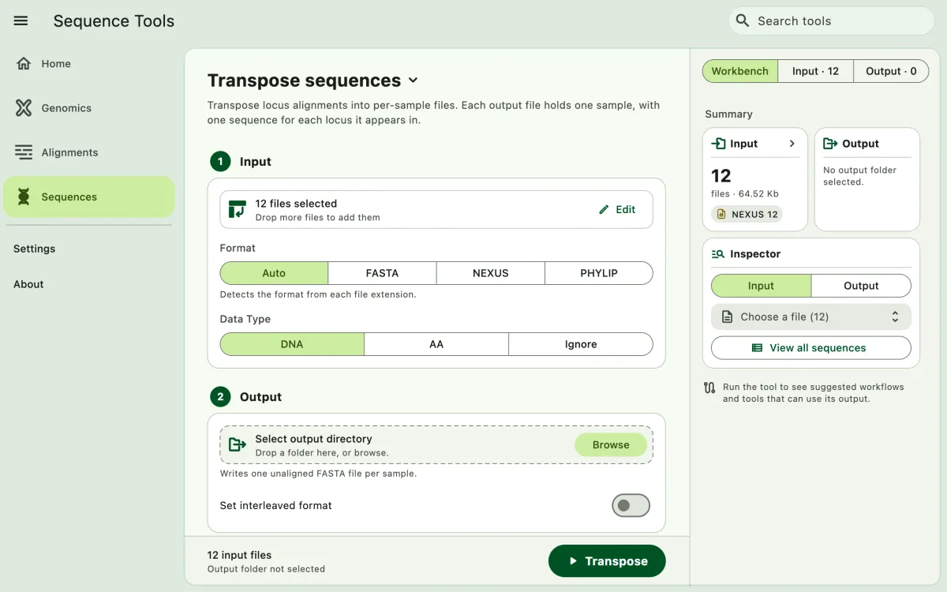
Task: Go to Genomics in sidebar
Action: 89,108
